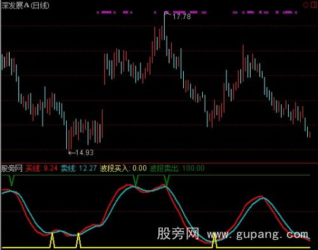Click the 波段买入: 0.00 indicator value

click(x=123, y=169)
